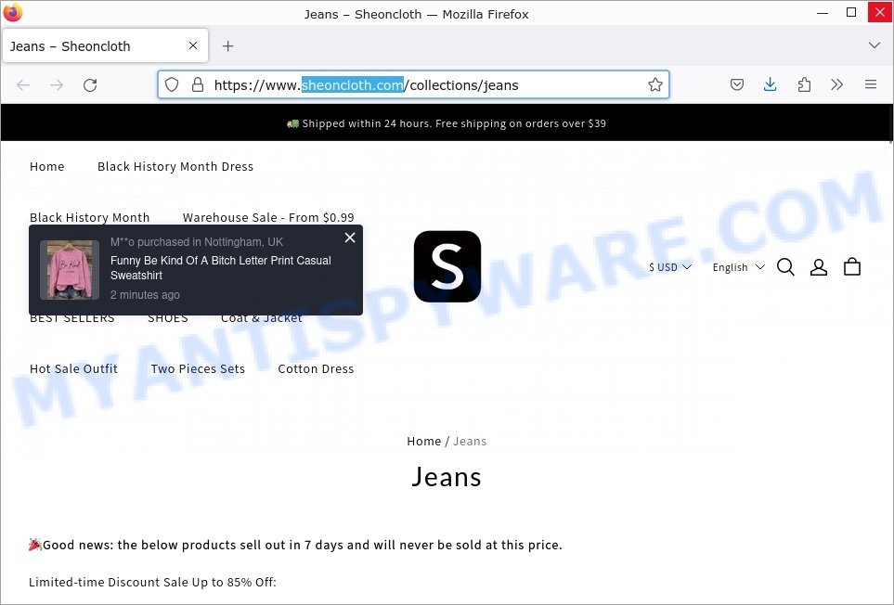Open the account login icon
This screenshot has height=605, width=894.
click(x=819, y=266)
